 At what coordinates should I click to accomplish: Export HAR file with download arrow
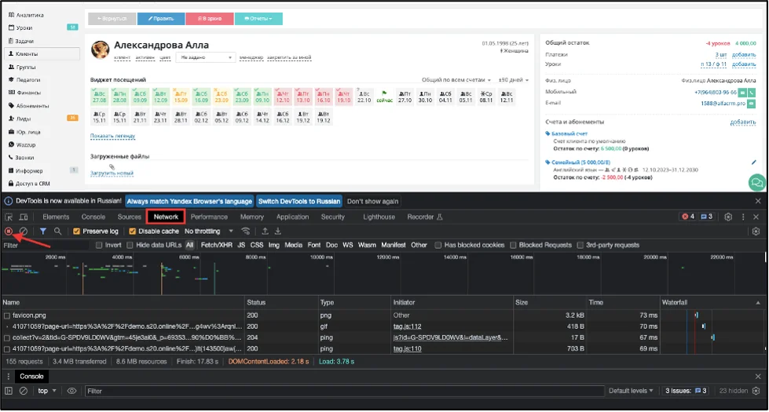point(277,232)
